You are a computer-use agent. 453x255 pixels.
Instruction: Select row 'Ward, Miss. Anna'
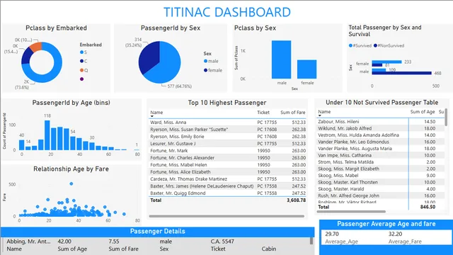(x=228, y=123)
